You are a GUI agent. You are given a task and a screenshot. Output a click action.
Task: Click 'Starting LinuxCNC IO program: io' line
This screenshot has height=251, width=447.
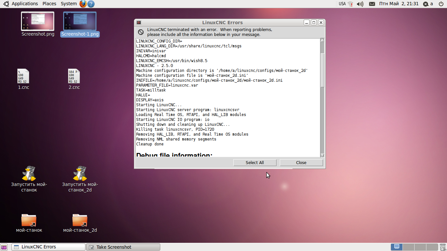[x=173, y=120]
